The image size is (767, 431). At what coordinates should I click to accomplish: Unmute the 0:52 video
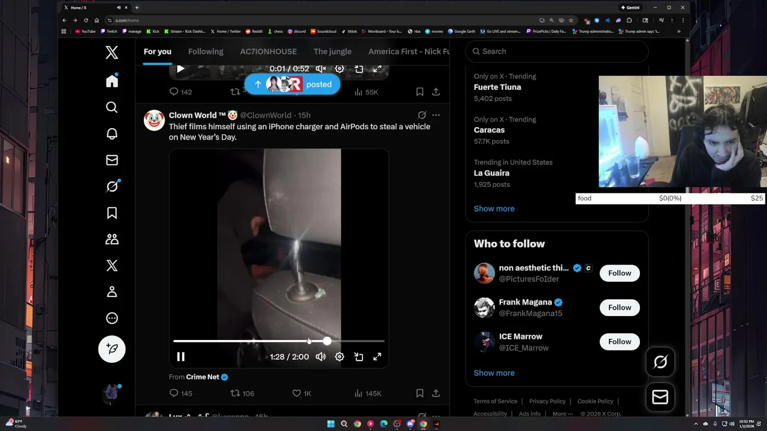coord(321,69)
